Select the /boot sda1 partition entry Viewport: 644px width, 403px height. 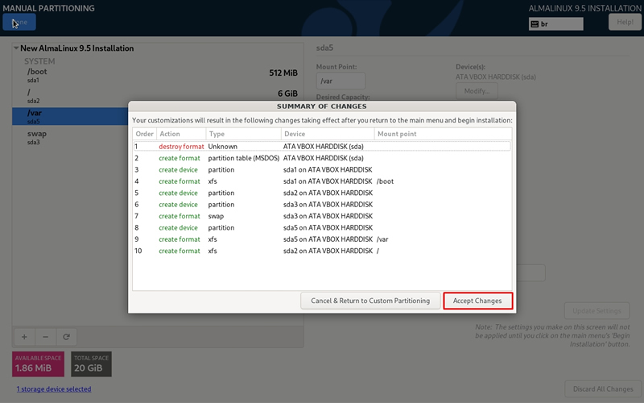pyautogui.click(x=158, y=75)
